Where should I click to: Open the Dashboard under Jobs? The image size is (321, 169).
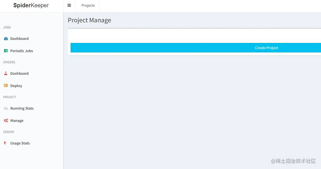19,38
